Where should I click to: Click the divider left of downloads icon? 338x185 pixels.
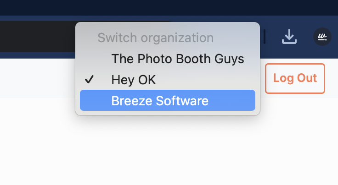(x=265, y=37)
